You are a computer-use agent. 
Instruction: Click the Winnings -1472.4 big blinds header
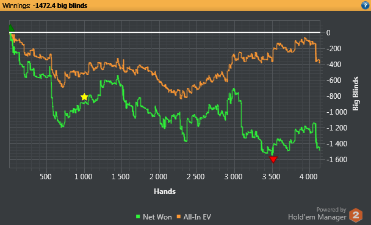click(45, 5)
